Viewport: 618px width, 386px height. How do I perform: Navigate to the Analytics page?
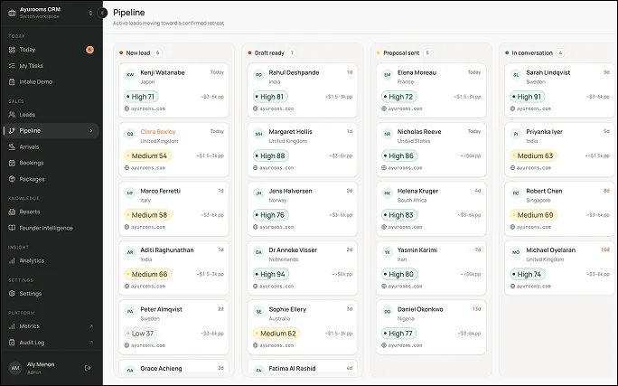(x=51, y=260)
